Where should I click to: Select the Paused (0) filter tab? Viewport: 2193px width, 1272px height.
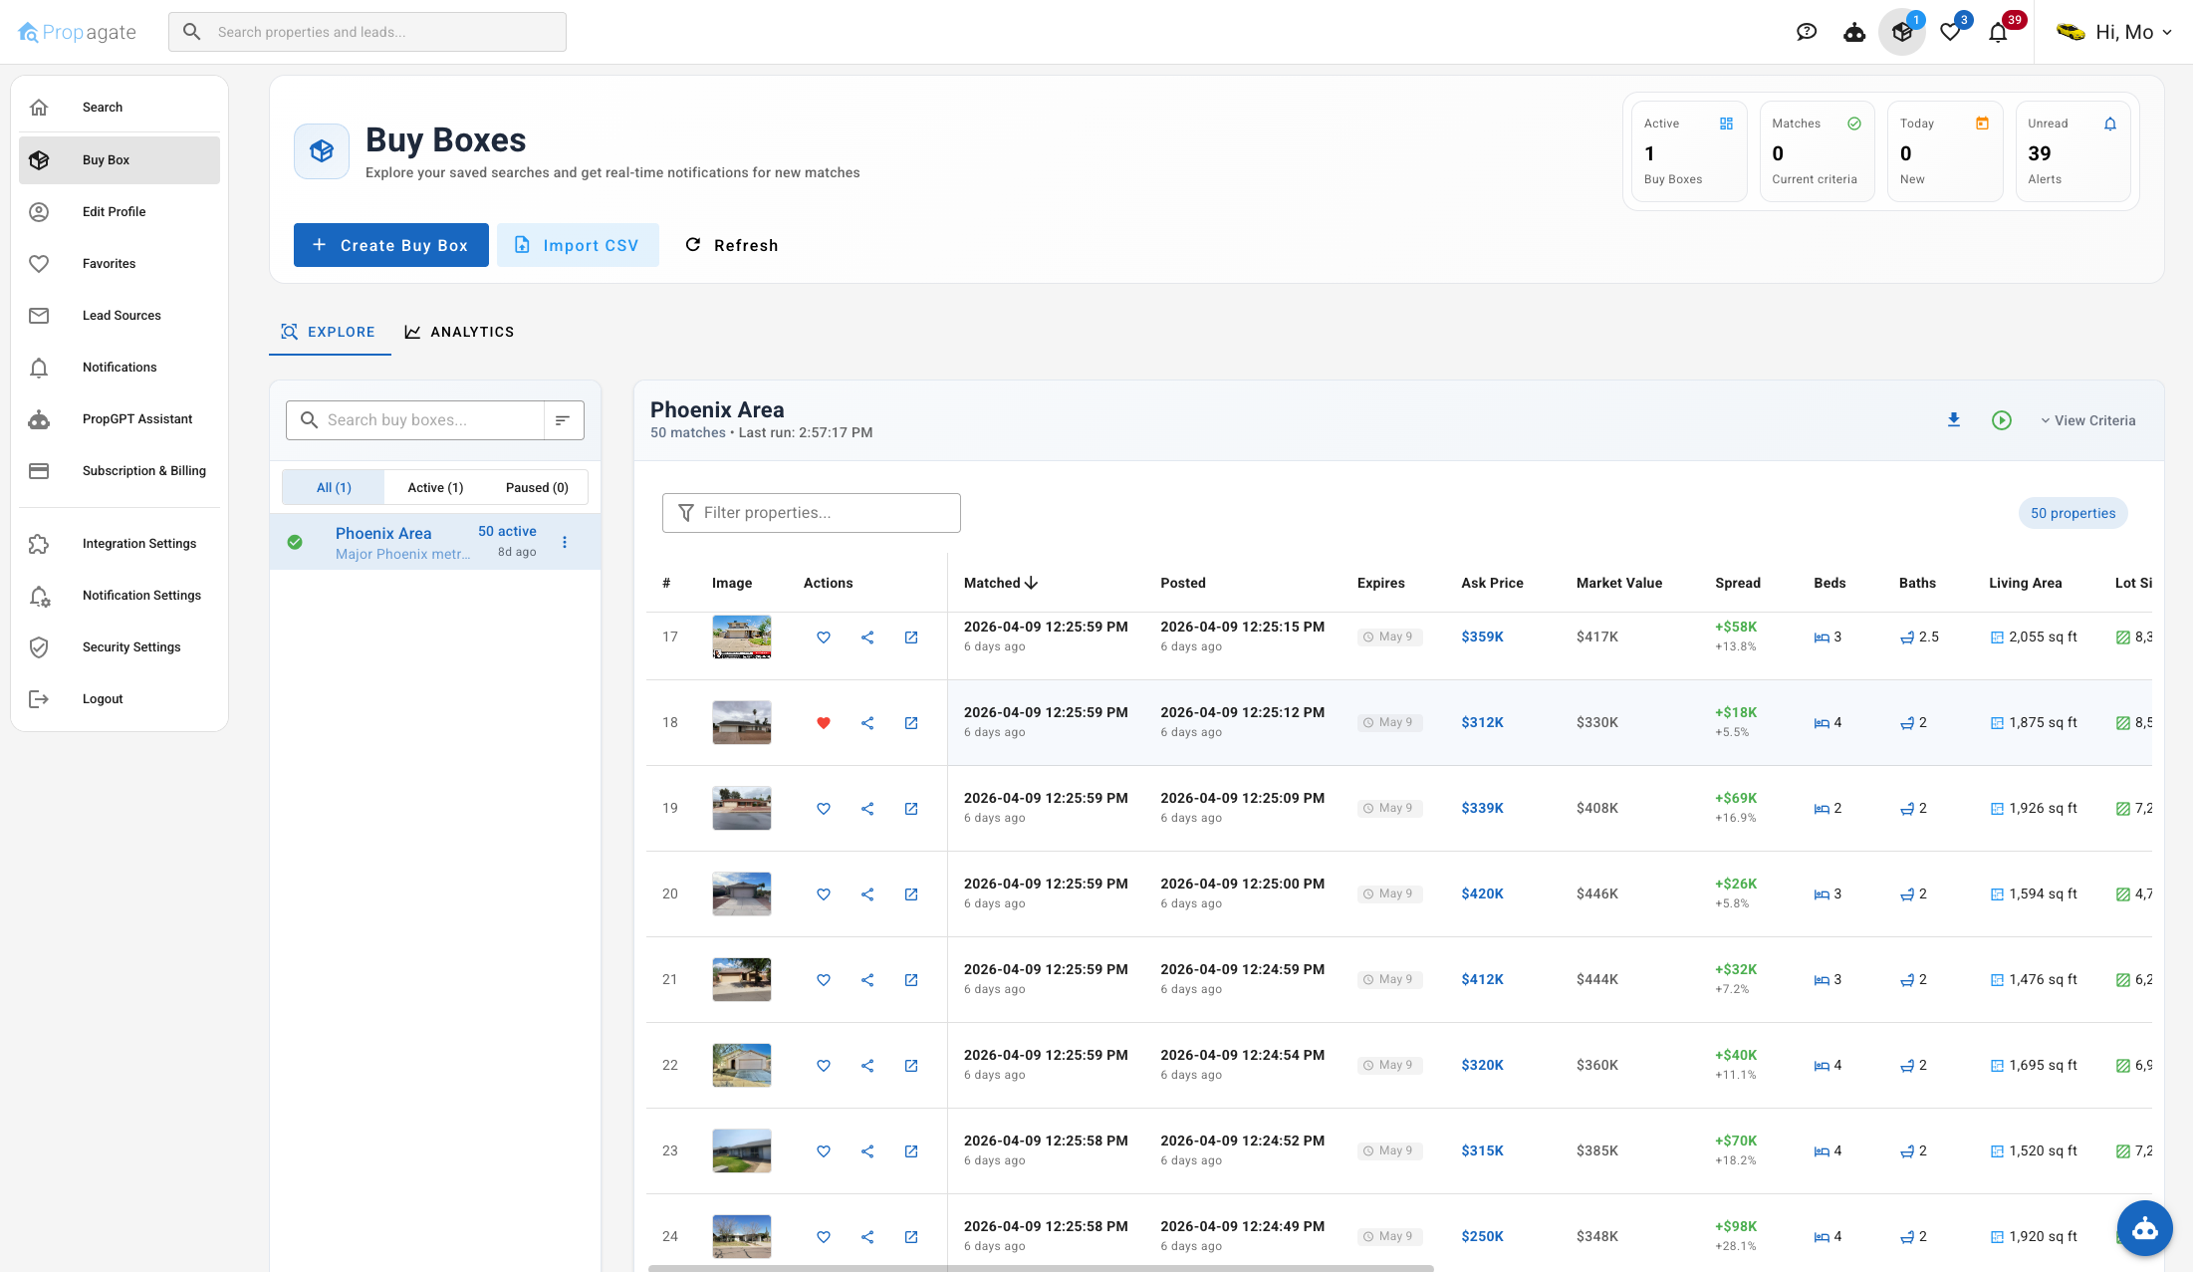[536, 487]
